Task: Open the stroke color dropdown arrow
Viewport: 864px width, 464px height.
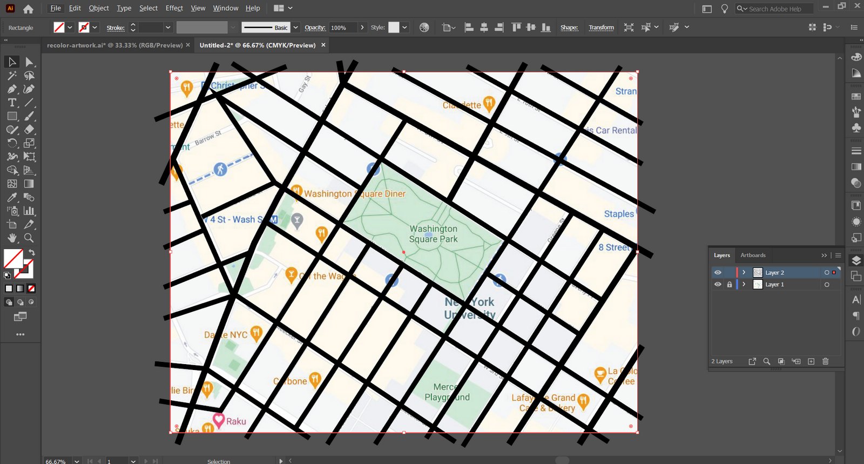Action: 95,28
